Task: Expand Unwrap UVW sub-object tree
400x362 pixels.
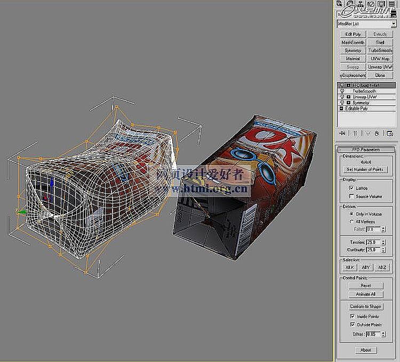Action: pos(348,97)
